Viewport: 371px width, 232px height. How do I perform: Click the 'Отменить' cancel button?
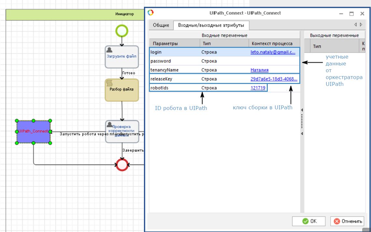347,221
